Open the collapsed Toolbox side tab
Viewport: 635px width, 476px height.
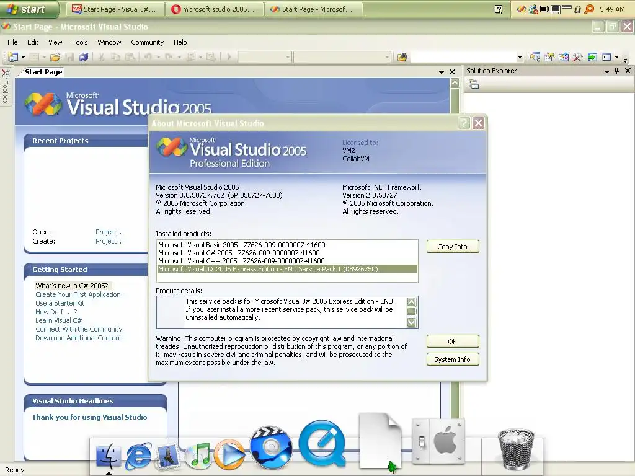tap(6, 87)
